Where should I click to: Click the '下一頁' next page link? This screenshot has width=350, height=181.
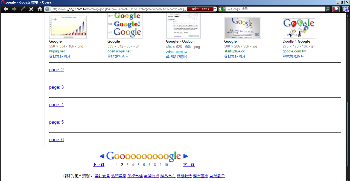coord(189,165)
